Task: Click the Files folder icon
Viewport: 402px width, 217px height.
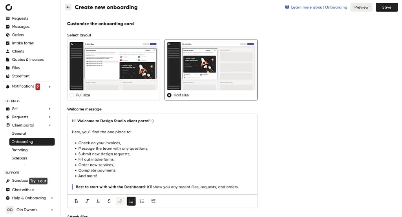Action: coord(8,68)
